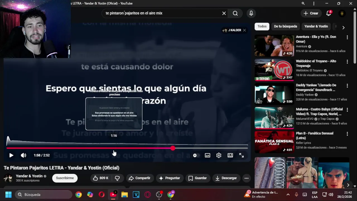Open the blue V app in taskbar
This screenshot has height=201, width=357.
(x=136, y=195)
